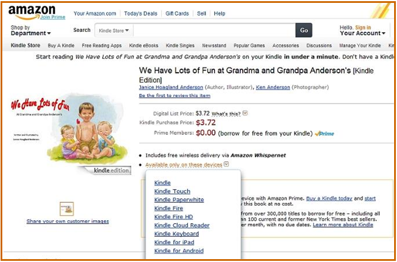
Task: Choose Kindle for iPad in list
Action: (174, 242)
